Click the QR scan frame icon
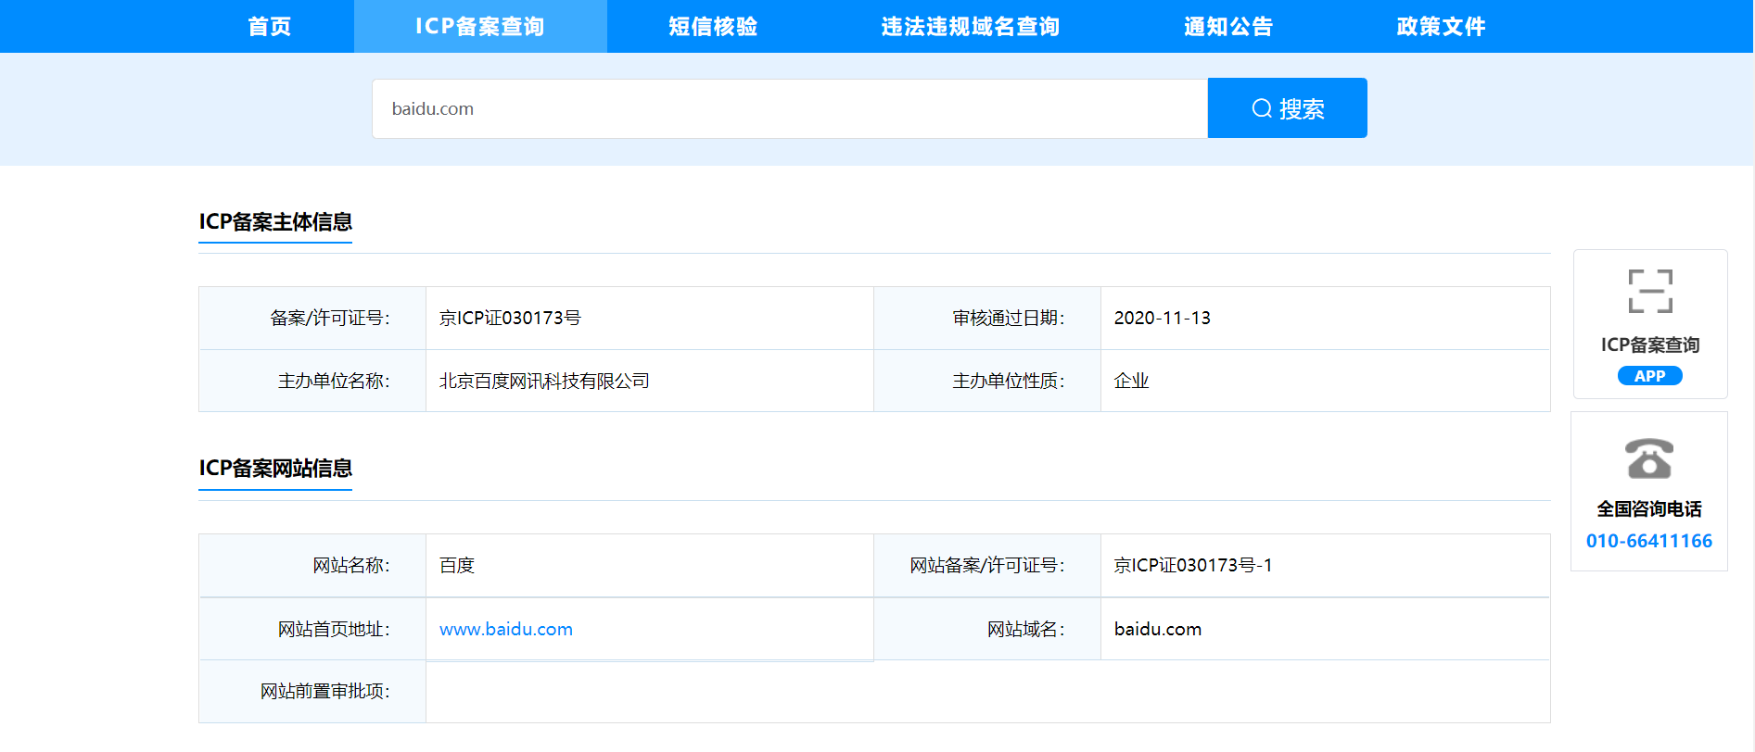 [1650, 292]
